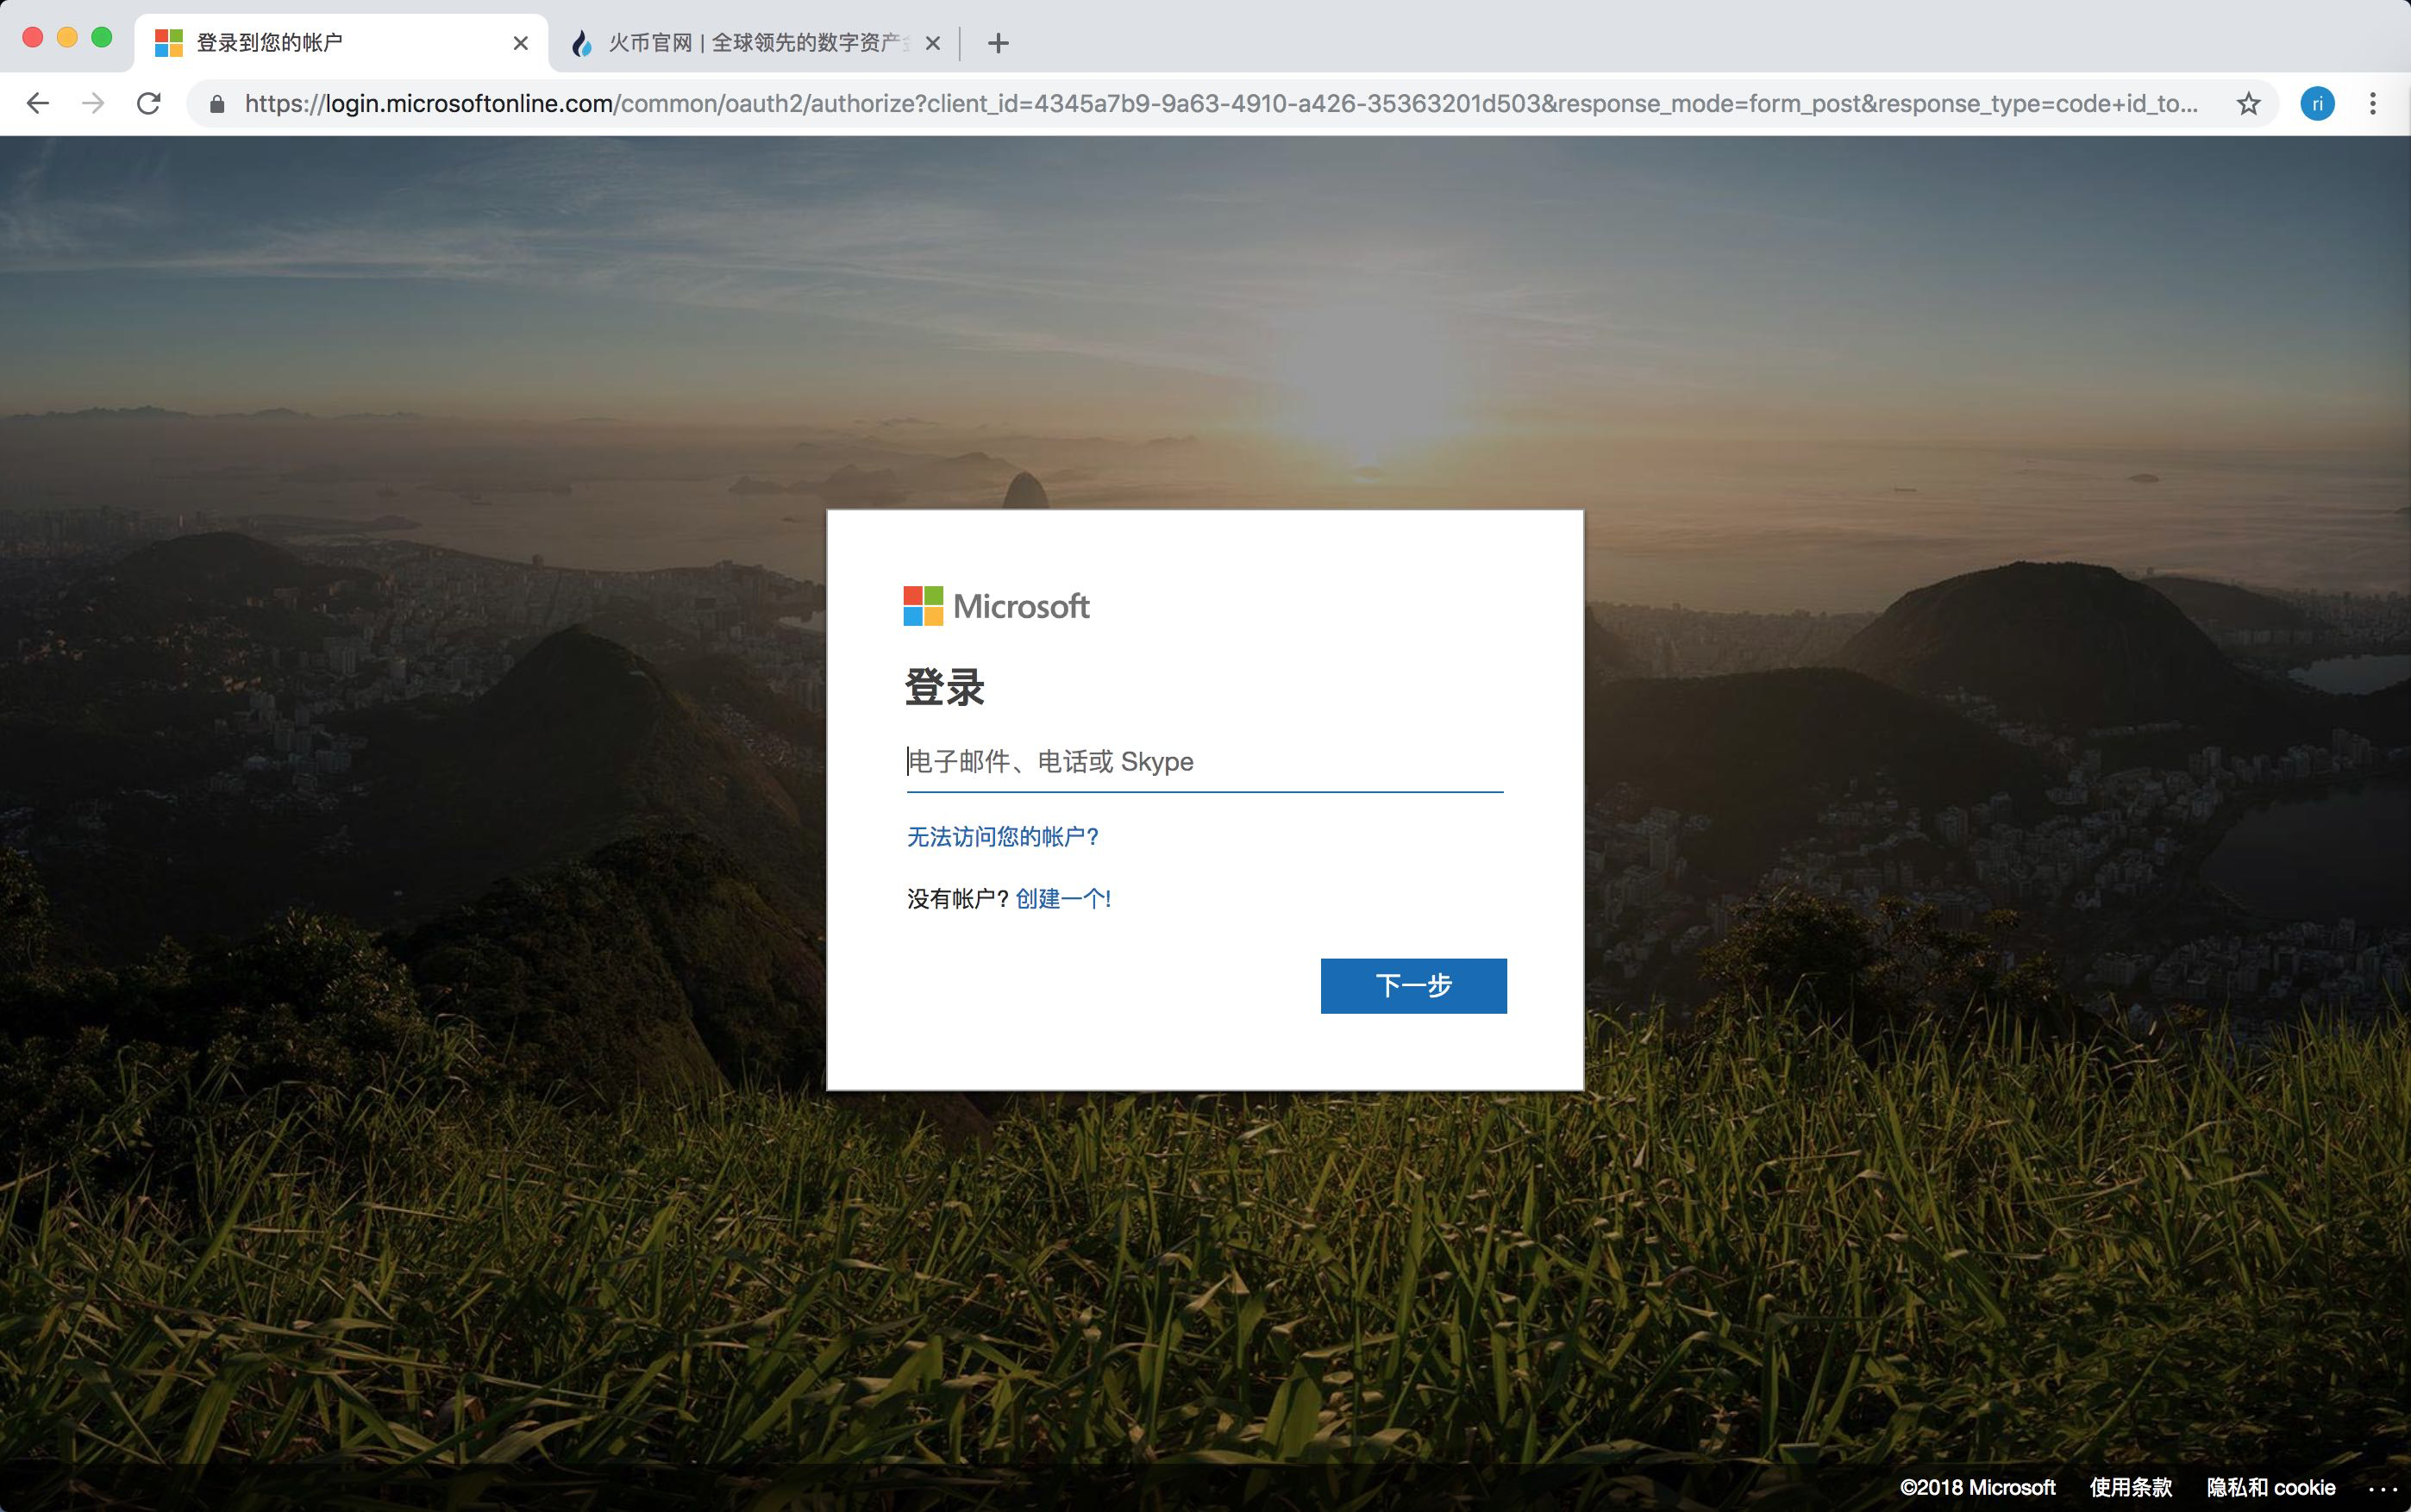The image size is (2411, 1512).
Task: Click the 没有帐户? text
Action: coord(958,898)
